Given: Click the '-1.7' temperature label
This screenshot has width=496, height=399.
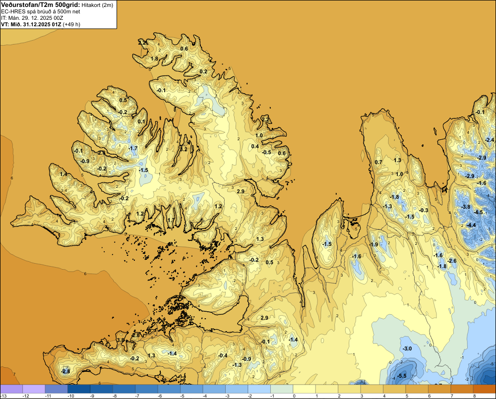Looking at the screenshot, I should [133, 148].
